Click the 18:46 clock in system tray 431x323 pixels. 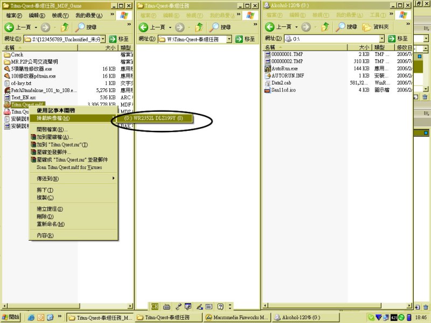420,318
